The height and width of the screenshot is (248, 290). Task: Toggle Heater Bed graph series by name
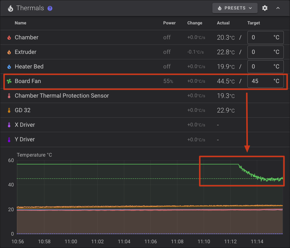(29, 67)
